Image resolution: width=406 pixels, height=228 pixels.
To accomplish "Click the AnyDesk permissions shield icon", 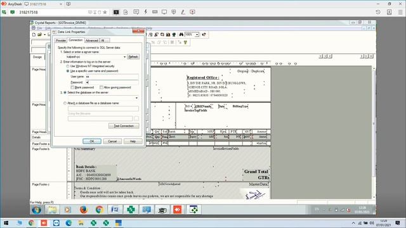I will [174, 12].
